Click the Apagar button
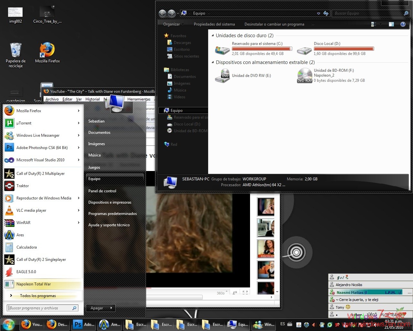This screenshot has width=413, height=331. (x=96, y=308)
